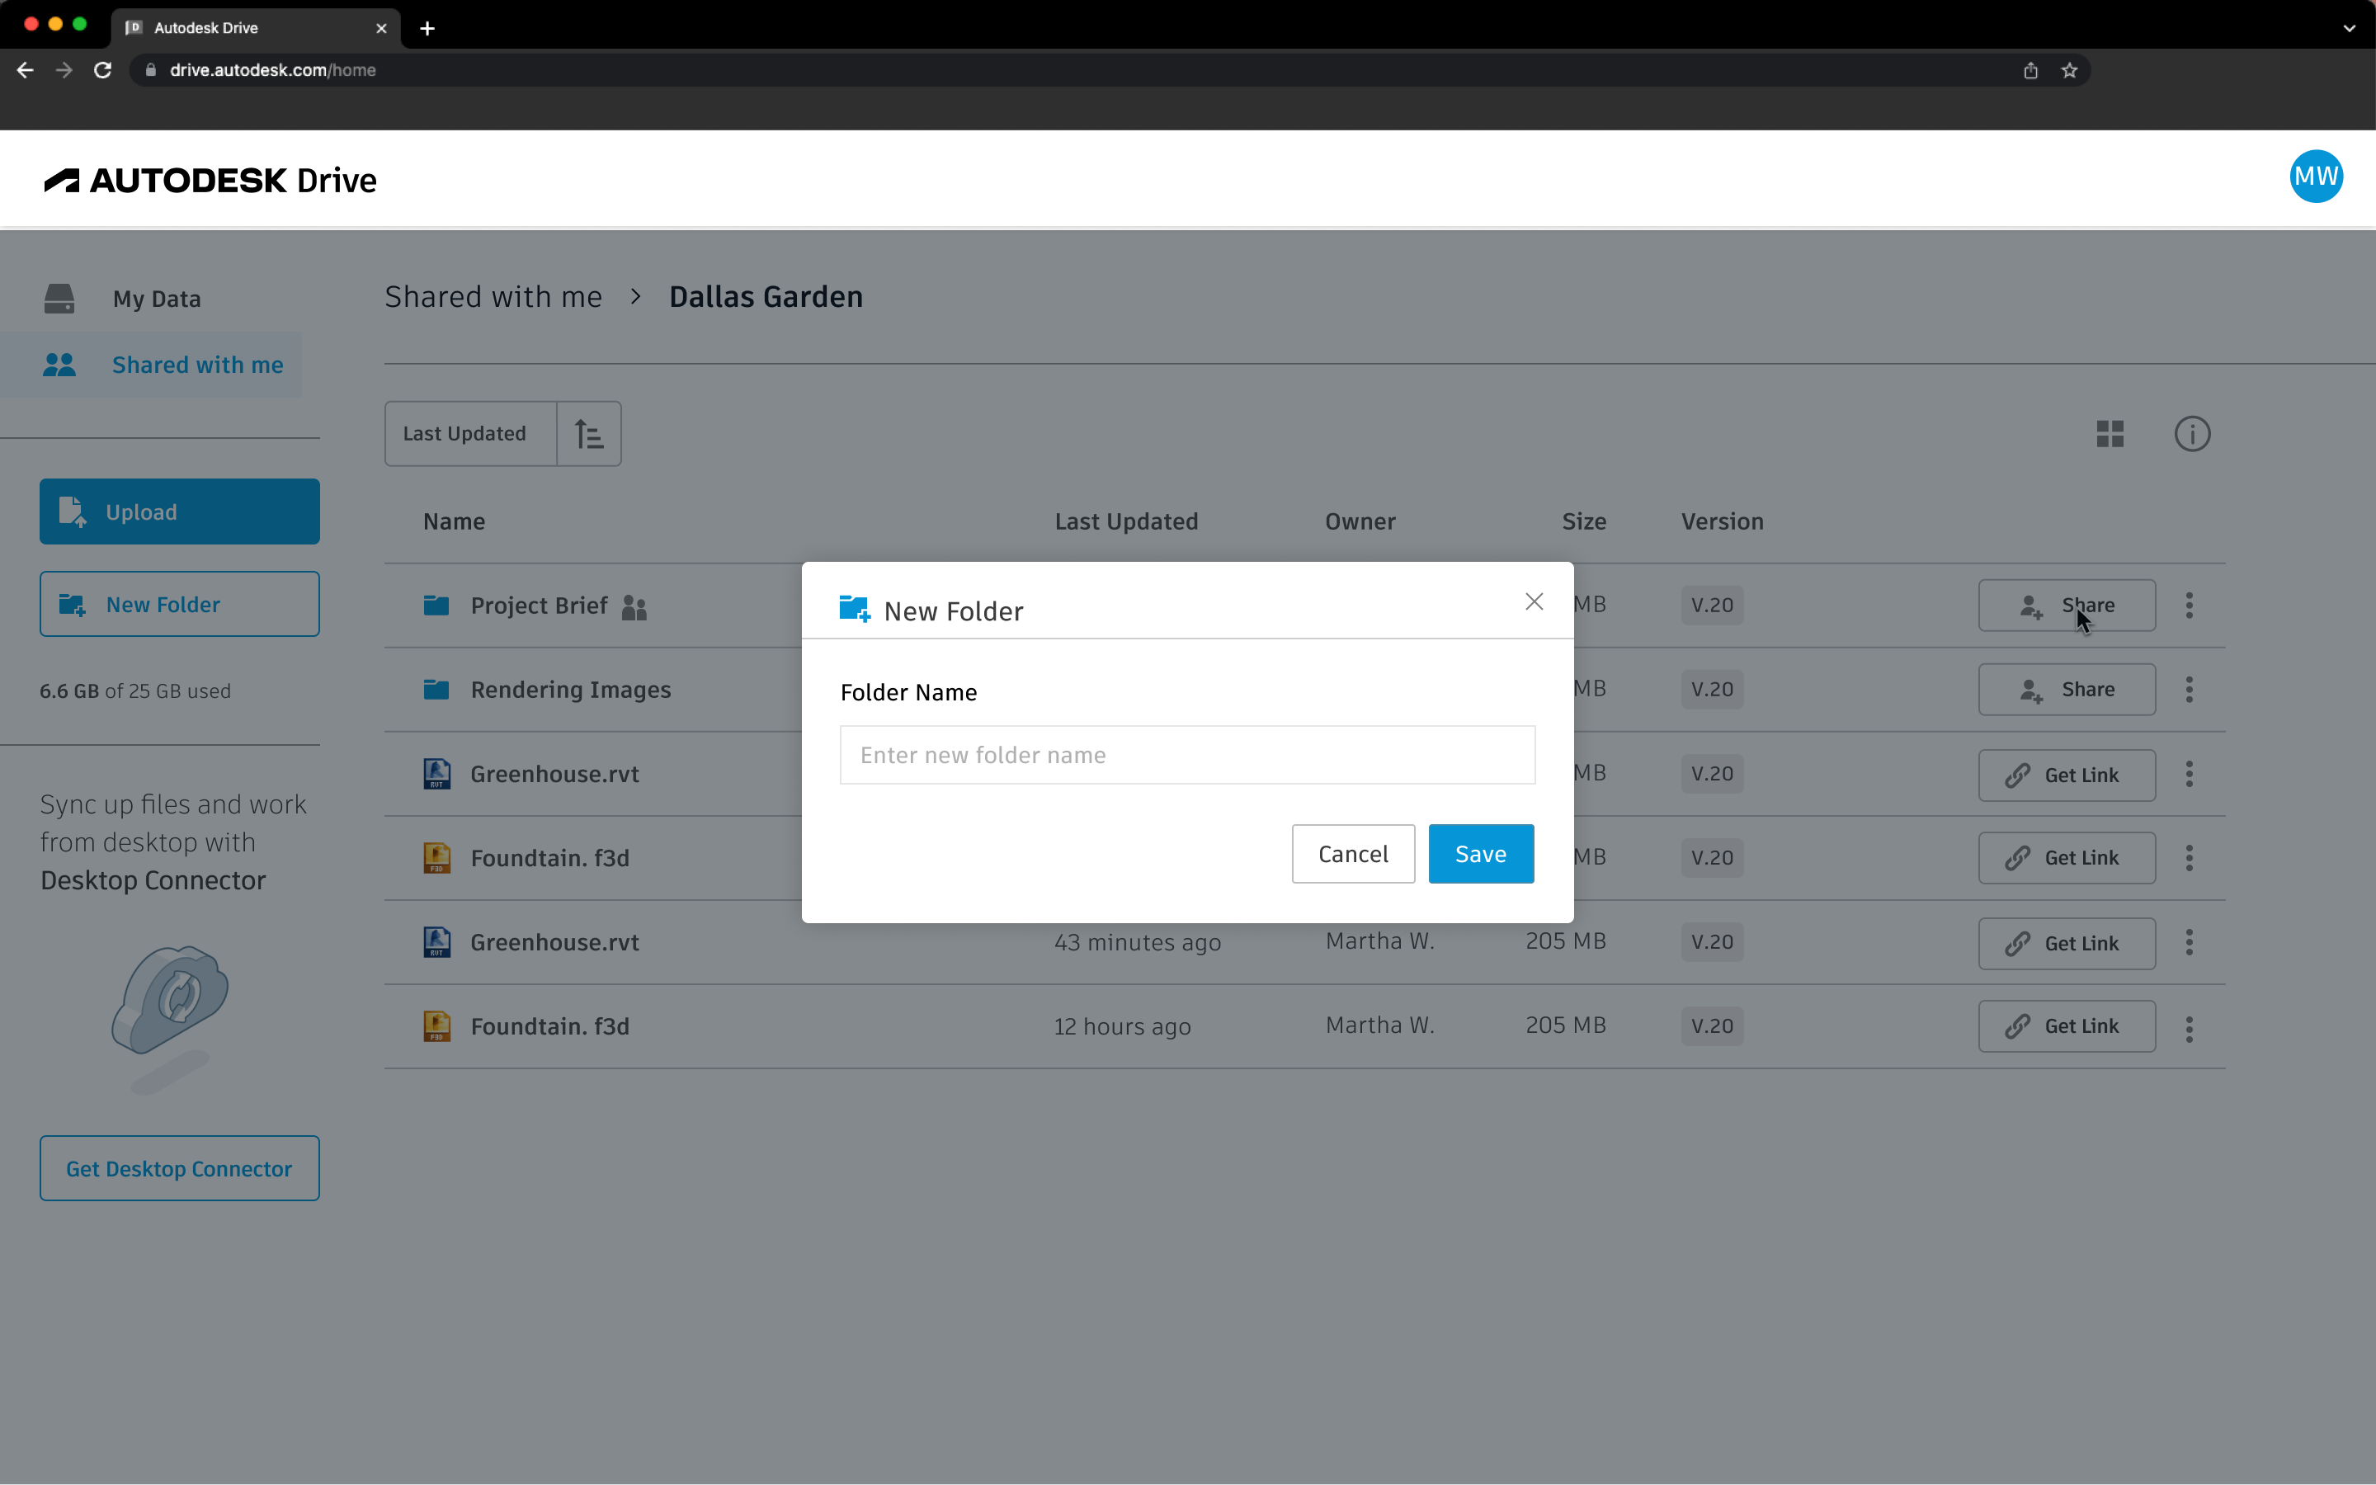Open the info panel icon

click(2192, 433)
